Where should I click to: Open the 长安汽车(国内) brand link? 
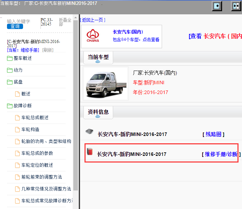128,32
